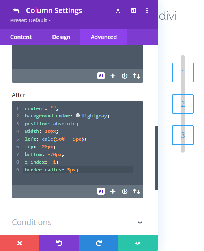
Task: Switch to the Content tab
Action: pyautogui.click(x=21, y=37)
